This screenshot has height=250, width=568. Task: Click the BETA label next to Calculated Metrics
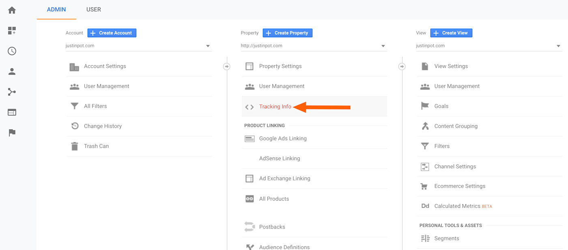(x=486, y=206)
